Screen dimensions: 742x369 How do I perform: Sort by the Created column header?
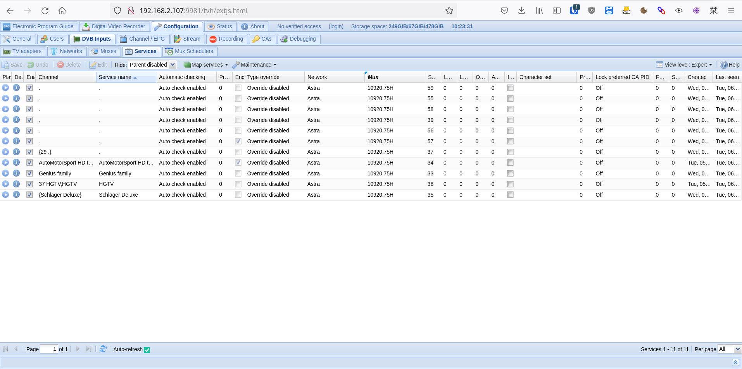tap(699, 77)
